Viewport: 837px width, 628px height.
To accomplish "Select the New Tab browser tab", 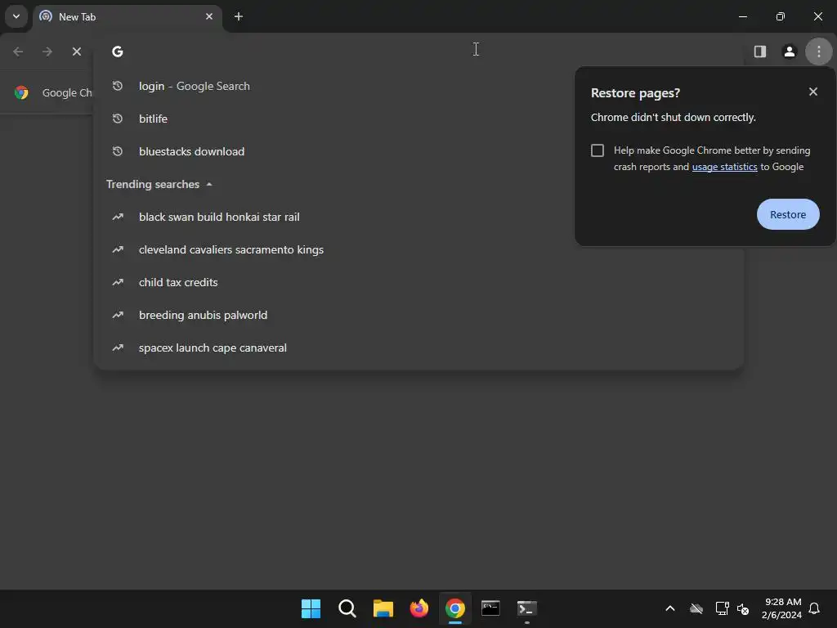I will [x=128, y=17].
